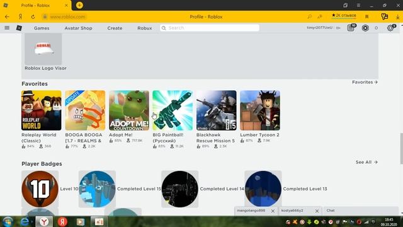Image resolution: width=403 pixels, height=227 pixels.
Task: Close the mangotango898 chat window
Action: 273,211
